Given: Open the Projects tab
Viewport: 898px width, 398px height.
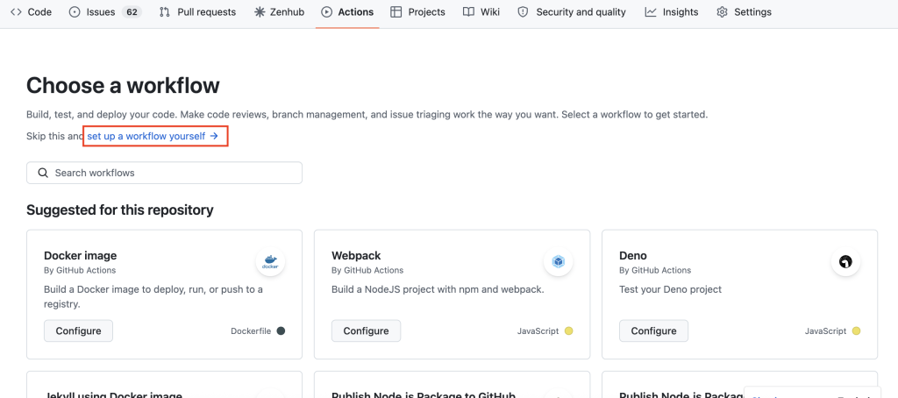Looking at the screenshot, I should pos(417,12).
